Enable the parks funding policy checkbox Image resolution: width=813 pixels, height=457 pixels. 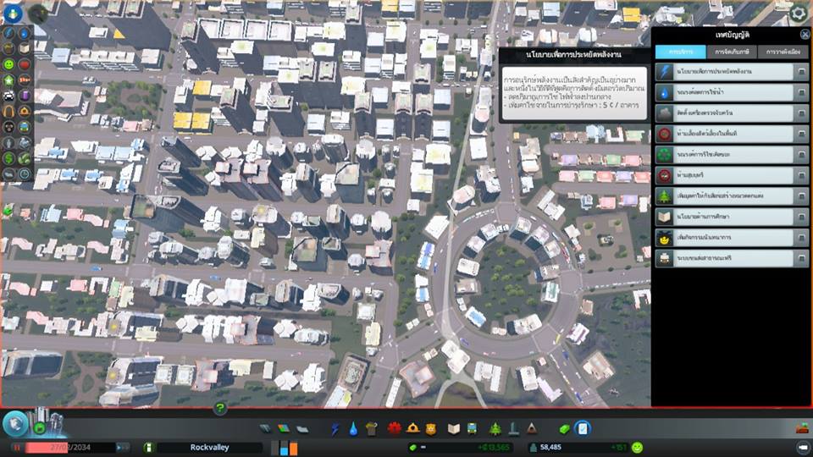click(802, 195)
